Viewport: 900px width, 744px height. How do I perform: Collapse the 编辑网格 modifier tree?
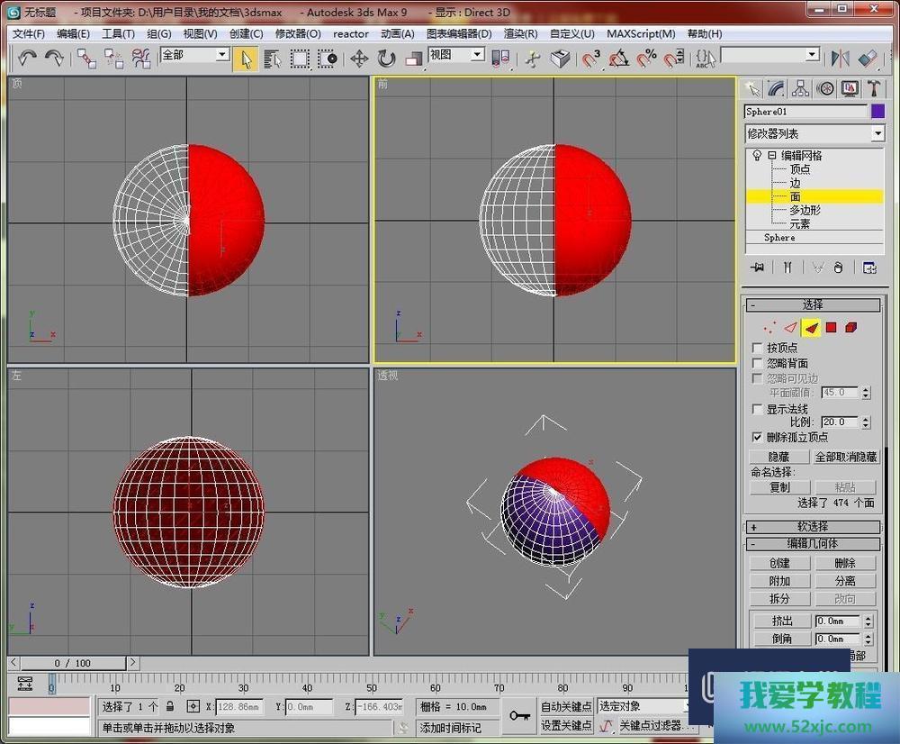[772, 156]
